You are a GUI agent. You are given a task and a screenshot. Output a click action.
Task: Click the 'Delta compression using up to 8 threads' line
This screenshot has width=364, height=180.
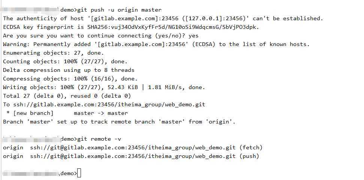tap(69, 70)
